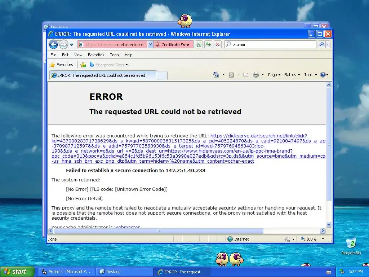Click the [No Error Detail] text
369x277 pixels.
click(84, 199)
